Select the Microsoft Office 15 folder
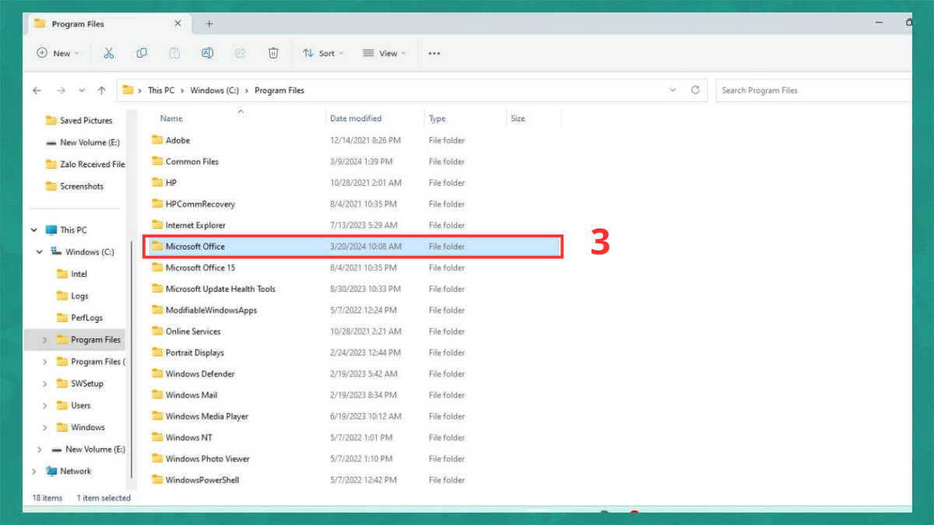Image resolution: width=934 pixels, height=525 pixels. pyautogui.click(x=200, y=268)
